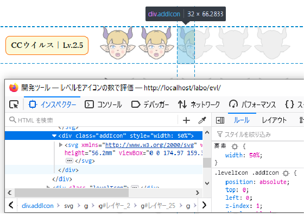Select the Rules panel tab

click(242, 120)
